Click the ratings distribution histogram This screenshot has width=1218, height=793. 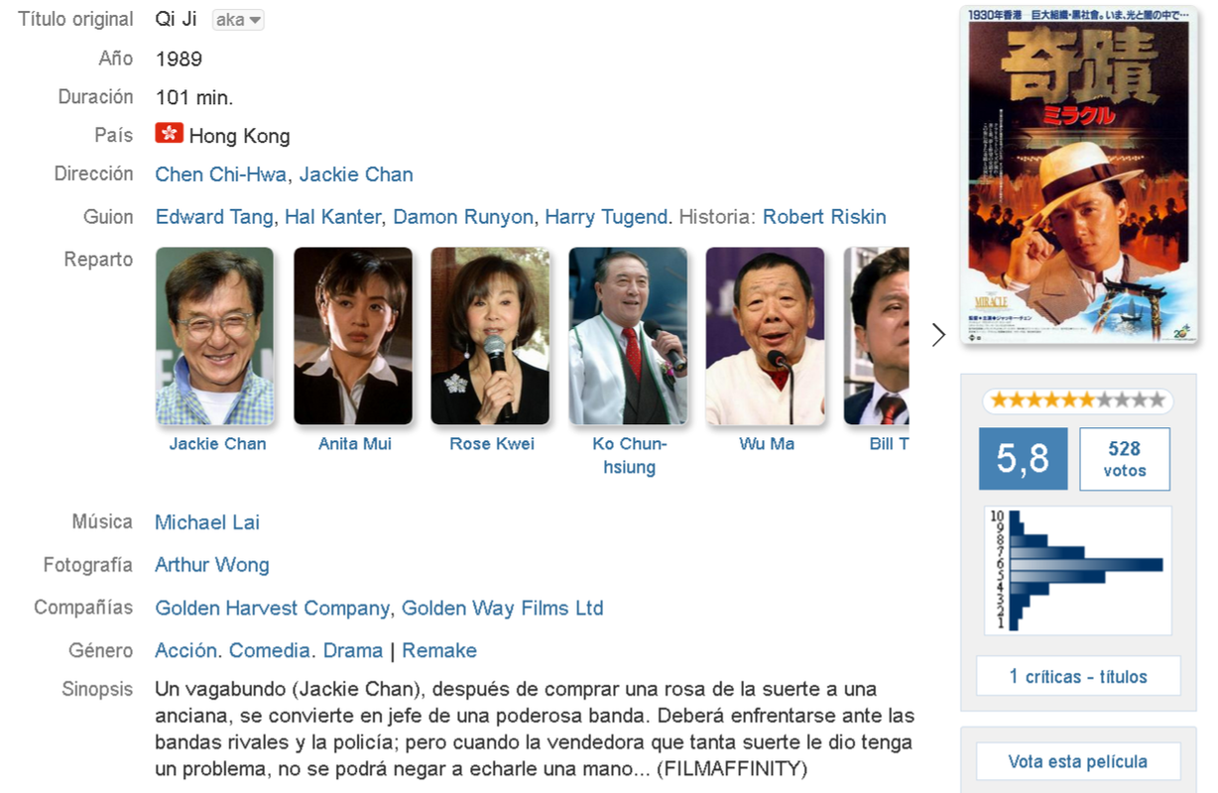tap(1078, 570)
